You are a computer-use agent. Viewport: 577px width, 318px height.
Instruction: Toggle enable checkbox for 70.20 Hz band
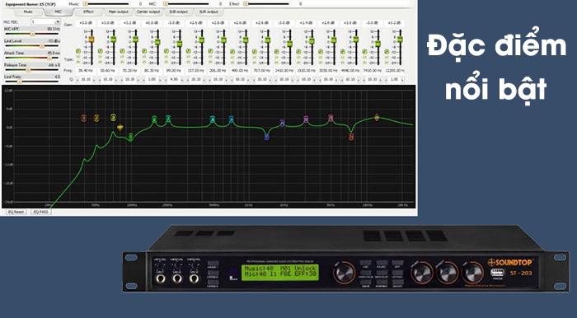(122, 51)
